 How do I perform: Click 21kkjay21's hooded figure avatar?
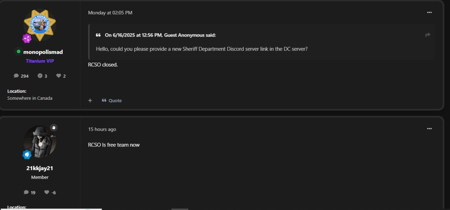(x=40, y=142)
